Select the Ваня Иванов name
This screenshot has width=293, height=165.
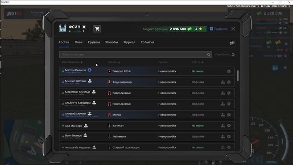[73, 136]
